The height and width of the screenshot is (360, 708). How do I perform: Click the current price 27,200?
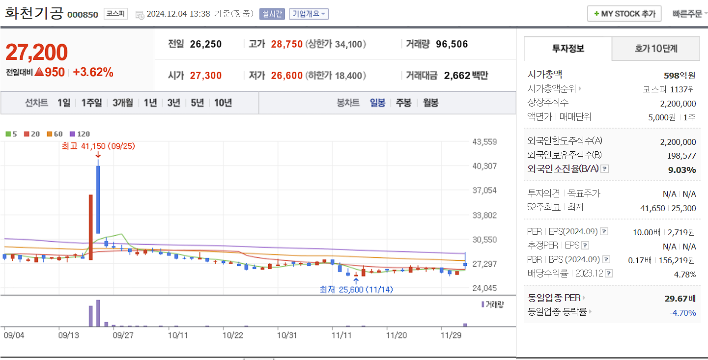pos(37,53)
